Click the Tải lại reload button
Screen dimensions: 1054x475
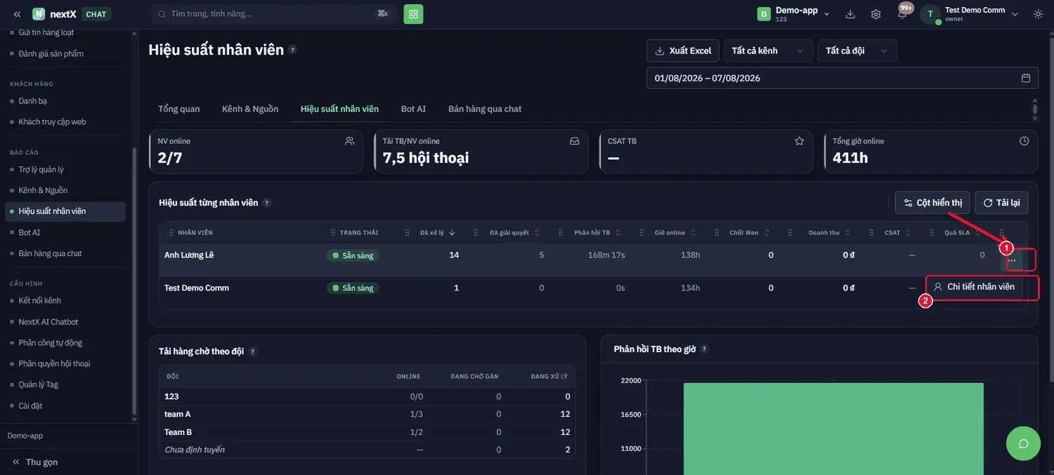tap(1001, 203)
